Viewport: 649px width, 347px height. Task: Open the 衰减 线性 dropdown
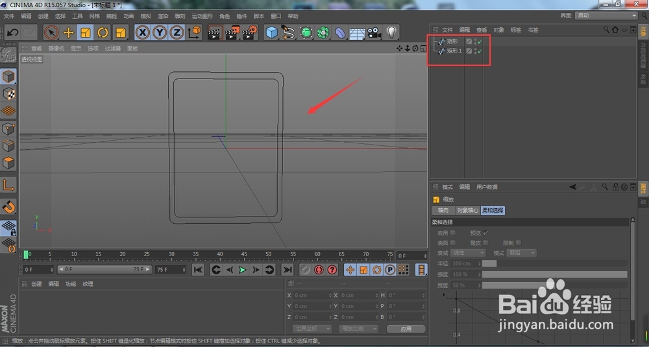468,253
